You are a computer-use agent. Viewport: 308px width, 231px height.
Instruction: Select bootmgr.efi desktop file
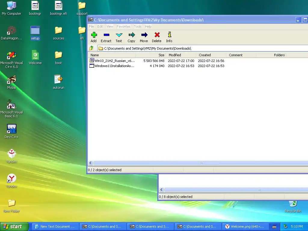[x=58, y=8]
